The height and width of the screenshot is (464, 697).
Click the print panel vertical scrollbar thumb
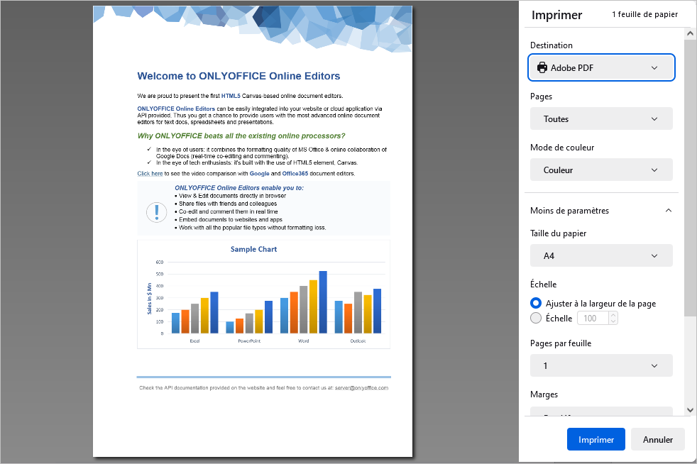691,177
